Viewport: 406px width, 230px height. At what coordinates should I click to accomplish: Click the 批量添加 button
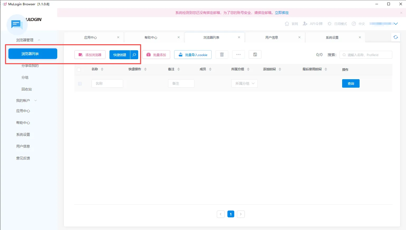tap(156, 55)
